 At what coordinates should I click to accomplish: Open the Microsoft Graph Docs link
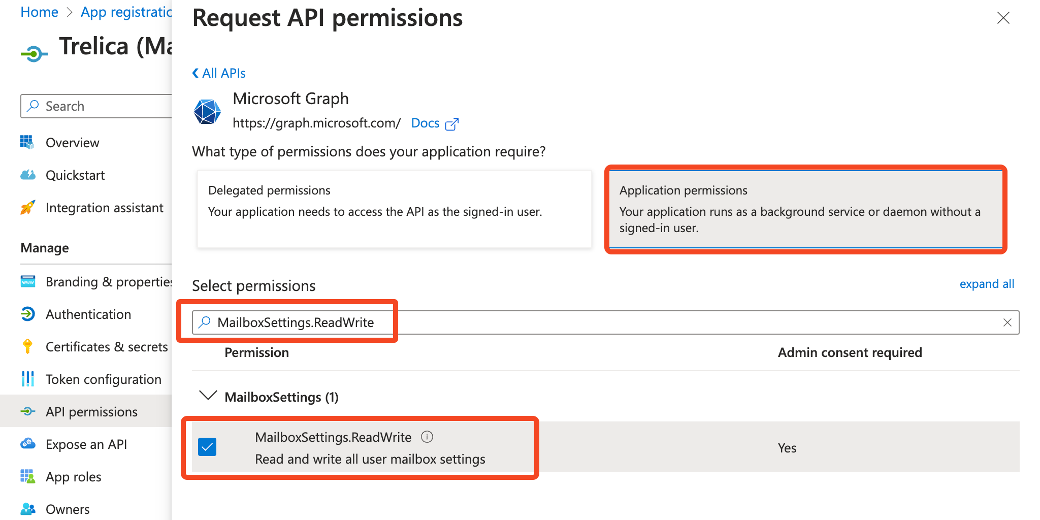(x=425, y=123)
